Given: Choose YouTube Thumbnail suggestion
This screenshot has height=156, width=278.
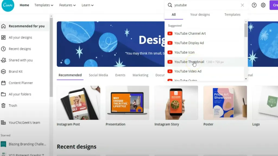Looking at the screenshot, I should pyautogui.click(x=204, y=62).
